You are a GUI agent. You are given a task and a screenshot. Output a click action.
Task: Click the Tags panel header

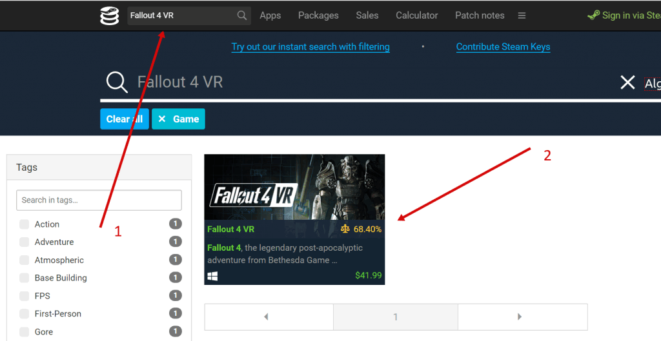point(99,167)
